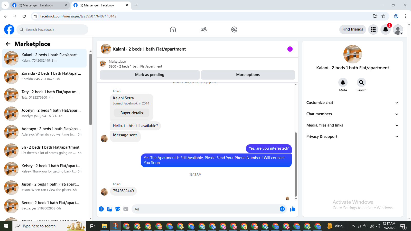Open Becca's conversation in the list
The height and width of the screenshot is (231, 411).
(44, 206)
